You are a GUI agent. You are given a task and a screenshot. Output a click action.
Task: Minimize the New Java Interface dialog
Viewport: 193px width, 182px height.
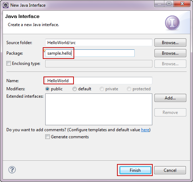(159, 4)
